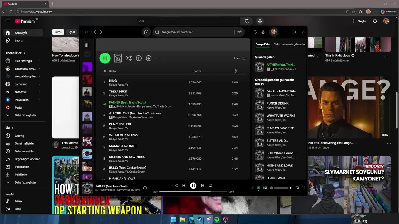This screenshot has height=224, width=399.
Task: Open Spotify notifications bell
Action: pyautogui.click(x=255, y=32)
